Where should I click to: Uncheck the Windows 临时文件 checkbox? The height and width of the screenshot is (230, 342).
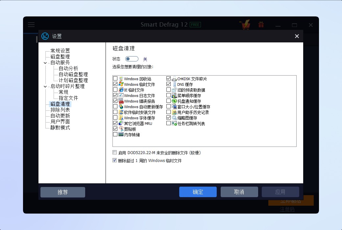coord(115,84)
